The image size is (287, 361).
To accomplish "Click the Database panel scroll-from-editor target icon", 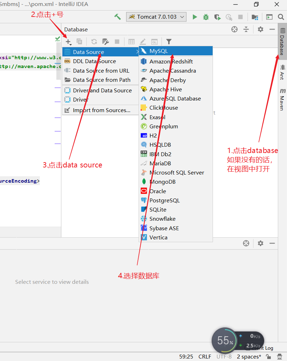I will [x=234, y=29].
